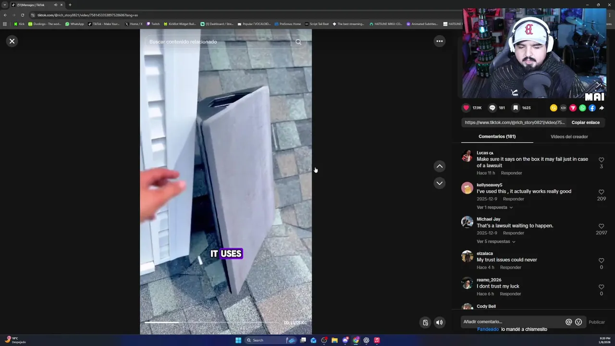Insert a mention with the @ icon
This screenshot has width=615, height=346.
point(568,322)
